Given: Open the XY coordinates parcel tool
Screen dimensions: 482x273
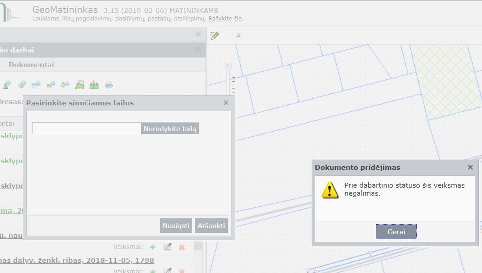Looking at the screenshot, I should coord(80,84).
